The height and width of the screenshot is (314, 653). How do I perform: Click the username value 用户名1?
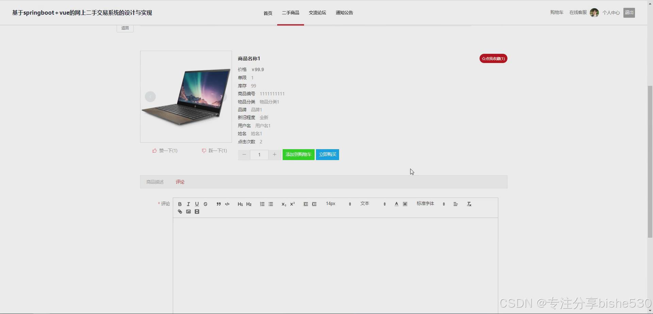[263, 126]
